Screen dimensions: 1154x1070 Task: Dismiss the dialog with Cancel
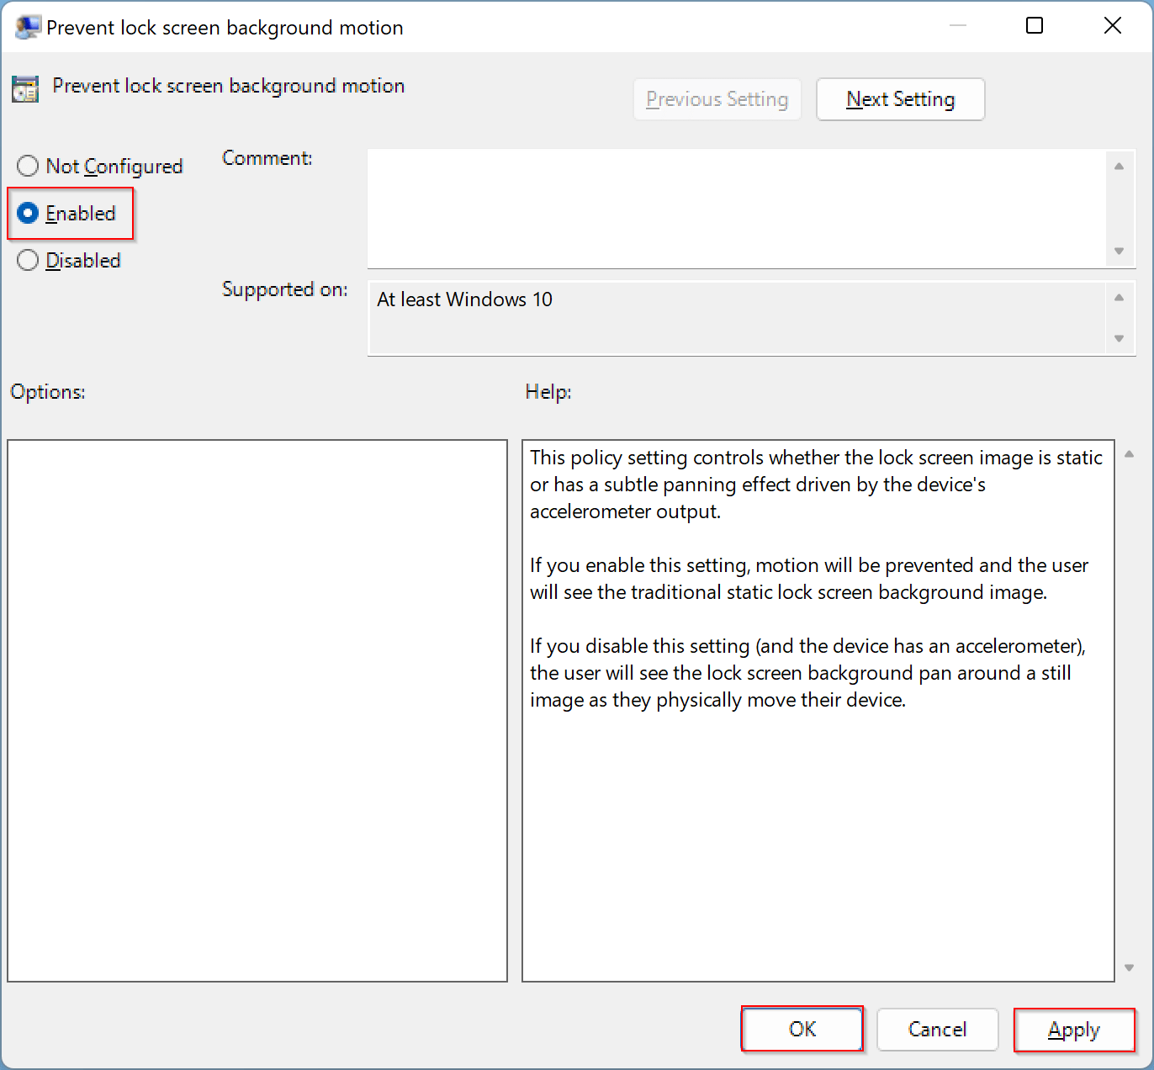click(937, 1029)
